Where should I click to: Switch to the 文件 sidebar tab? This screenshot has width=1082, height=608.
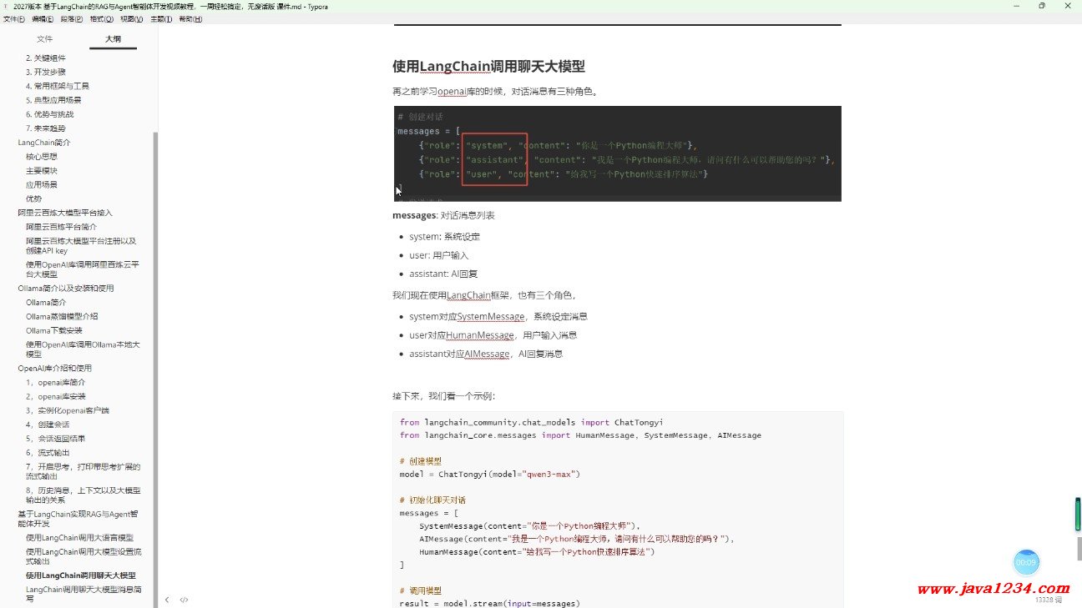click(45, 39)
